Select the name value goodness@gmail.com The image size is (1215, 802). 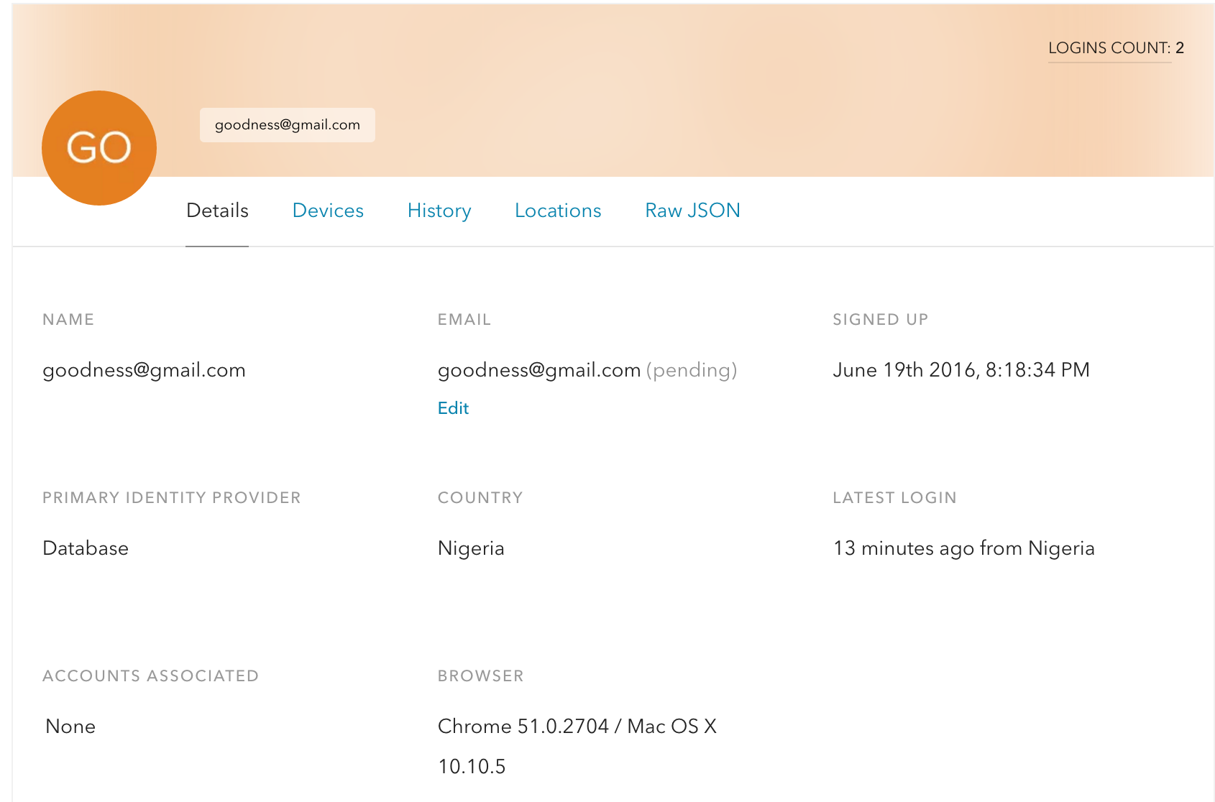tap(144, 370)
